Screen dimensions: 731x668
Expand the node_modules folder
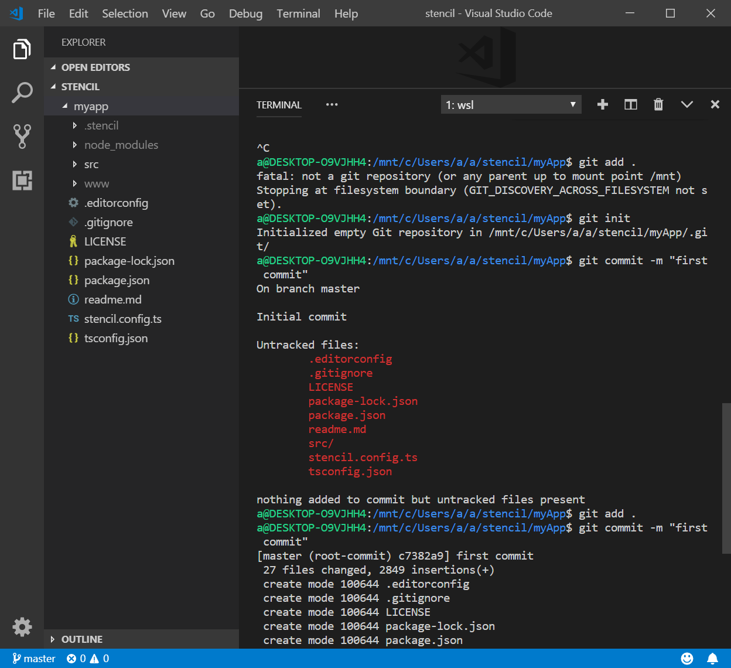point(121,145)
